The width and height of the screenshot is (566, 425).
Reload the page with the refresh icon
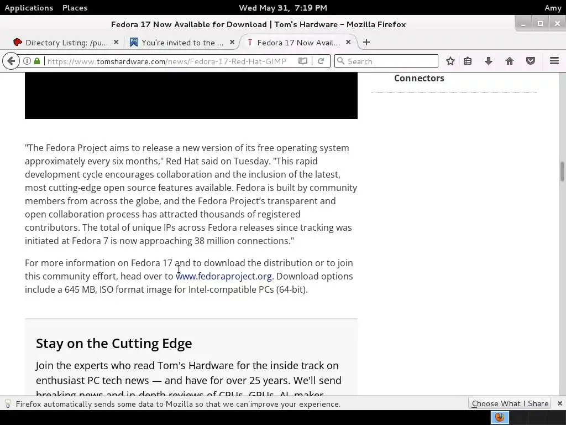click(321, 61)
